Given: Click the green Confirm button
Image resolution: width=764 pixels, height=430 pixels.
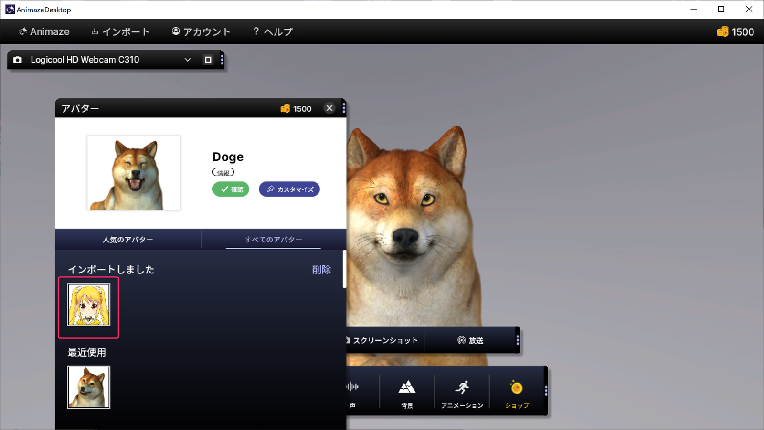Looking at the screenshot, I should pyautogui.click(x=231, y=189).
